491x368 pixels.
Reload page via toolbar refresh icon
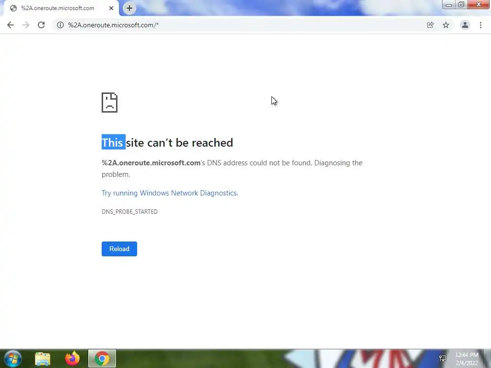(41, 25)
